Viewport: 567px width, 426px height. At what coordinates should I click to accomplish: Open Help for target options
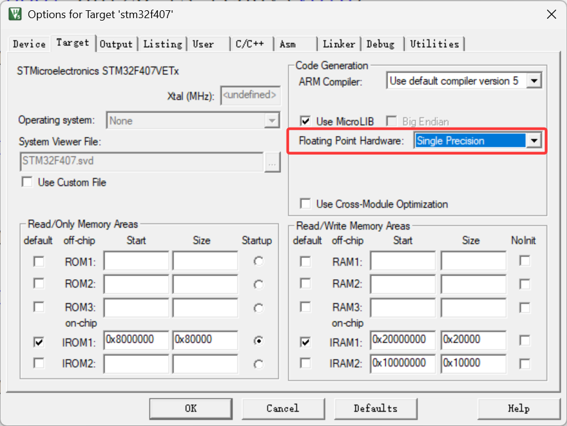point(519,408)
